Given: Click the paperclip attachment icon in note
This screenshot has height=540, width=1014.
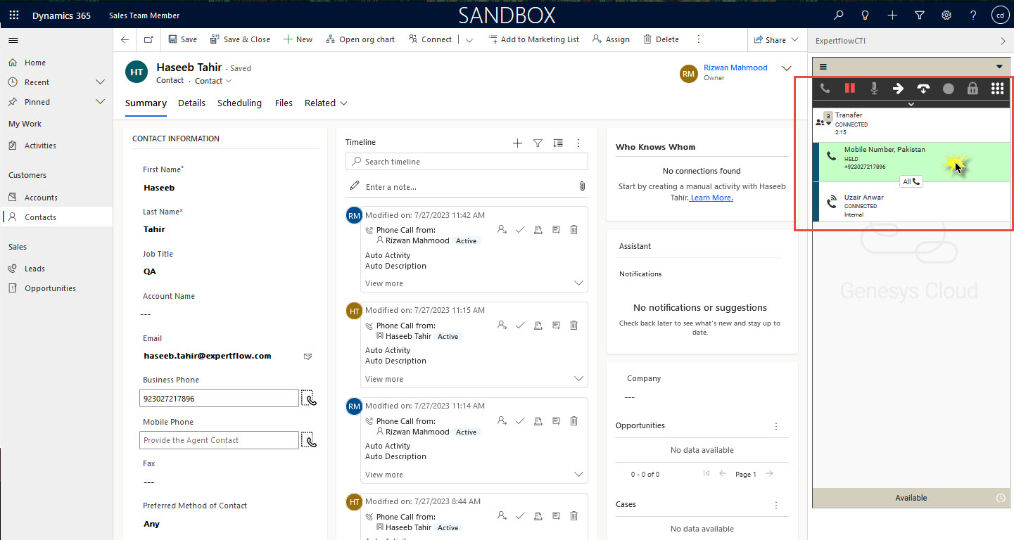Looking at the screenshot, I should (582, 186).
